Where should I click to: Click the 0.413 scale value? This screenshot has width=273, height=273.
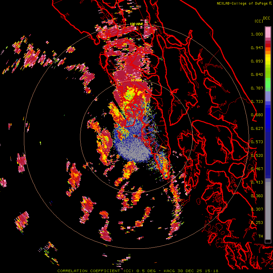click(257, 182)
